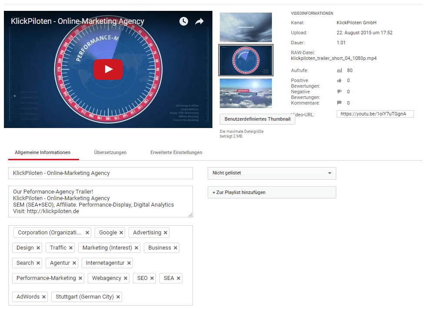This screenshot has height=309, width=427.
Task: Switch to Übersetzungen tab
Action: tap(110, 152)
